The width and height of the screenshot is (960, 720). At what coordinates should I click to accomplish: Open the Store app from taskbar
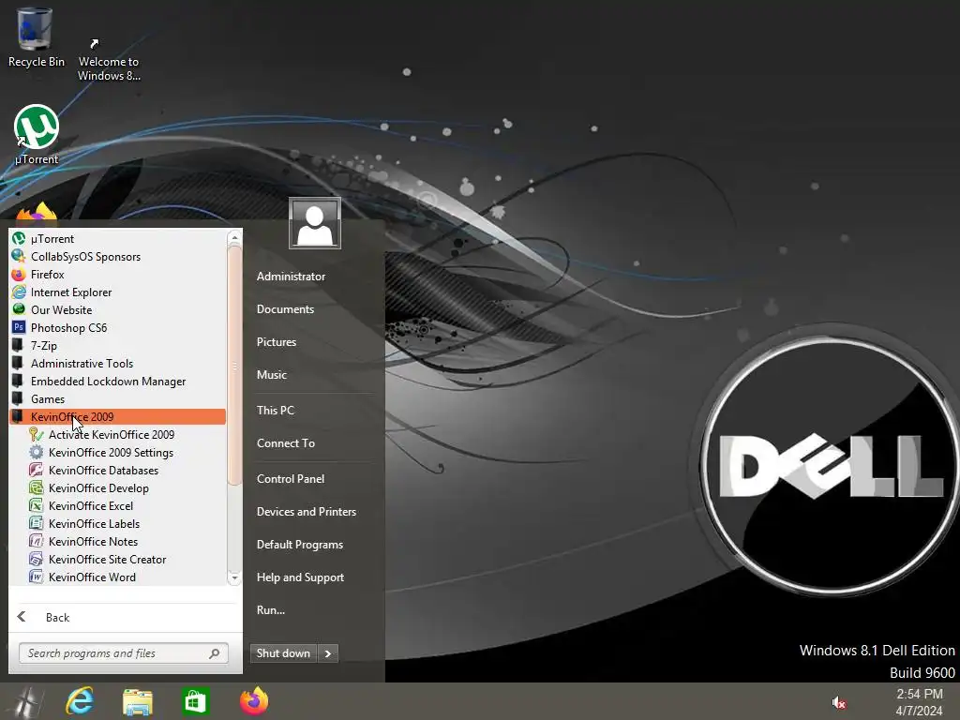[195, 701]
